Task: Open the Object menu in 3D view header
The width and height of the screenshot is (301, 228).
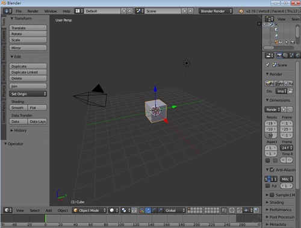Action: click(x=63, y=211)
